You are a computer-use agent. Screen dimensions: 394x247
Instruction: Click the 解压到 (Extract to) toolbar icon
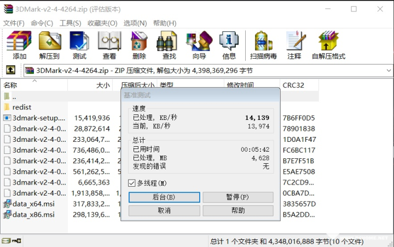(50, 41)
